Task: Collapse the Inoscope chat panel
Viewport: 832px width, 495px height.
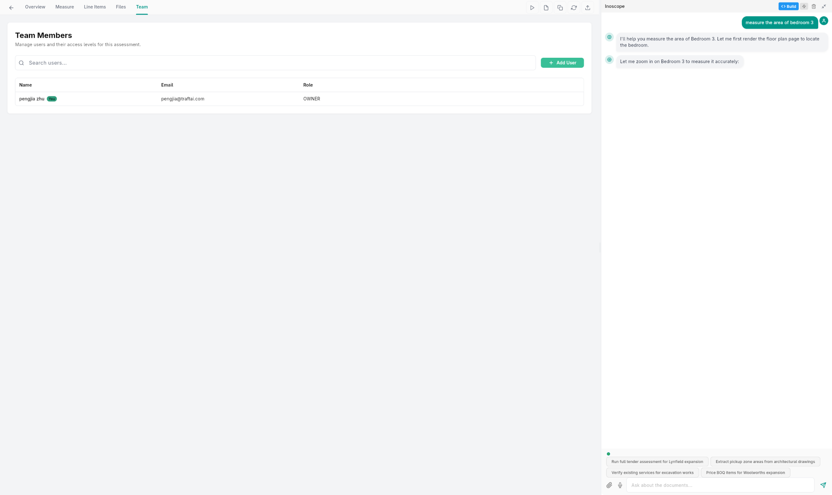Action: (x=824, y=6)
